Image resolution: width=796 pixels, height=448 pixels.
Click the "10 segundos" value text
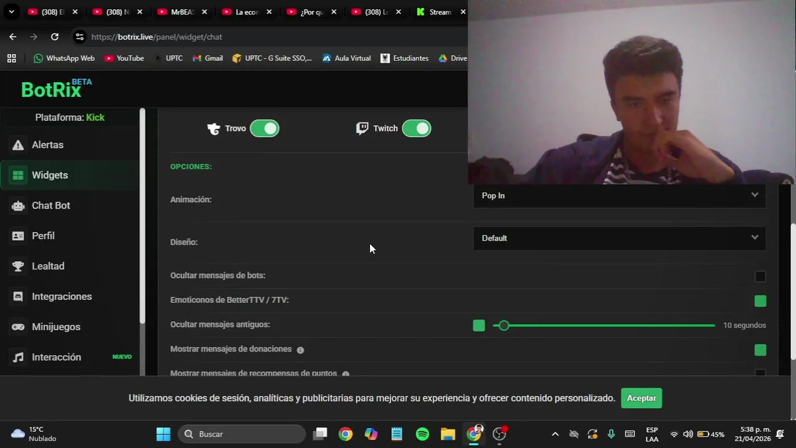coord(744,325)
